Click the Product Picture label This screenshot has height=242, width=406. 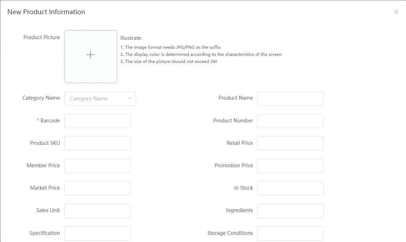42,37
